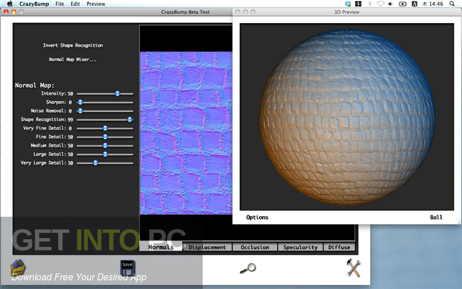Image resolution: width=462 pixels, height=289 pixels.
Task: Click the hammer and wrench settings icon
Action: coord(353,268)
